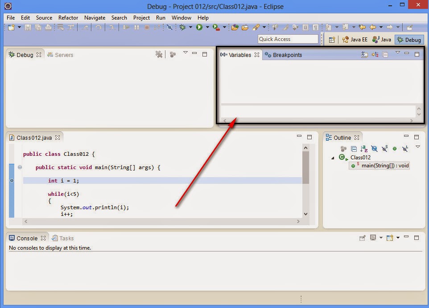The image size is (429, 308).
Task: Open the Outline view menu triangle
Action: click(417, 147)
